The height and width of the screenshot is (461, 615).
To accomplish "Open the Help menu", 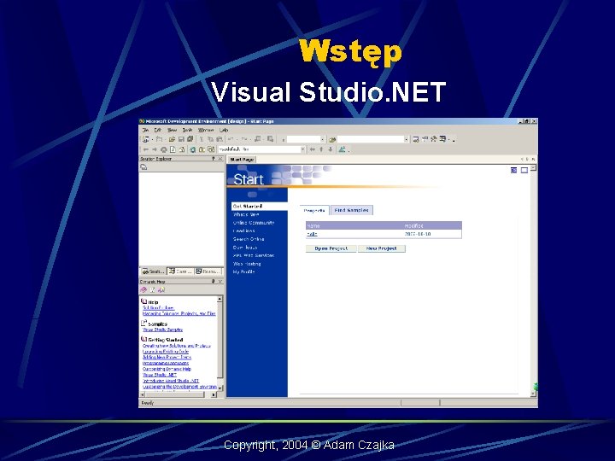I will coord(224,130).
